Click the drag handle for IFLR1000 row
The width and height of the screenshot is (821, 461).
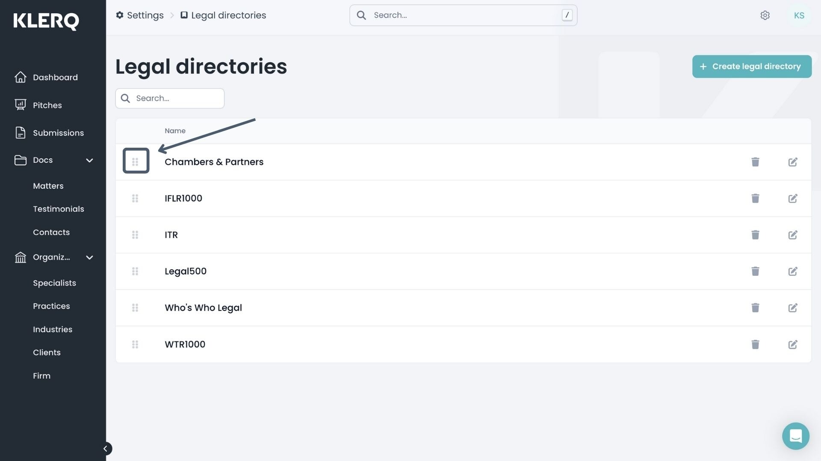tap(135, 198)
